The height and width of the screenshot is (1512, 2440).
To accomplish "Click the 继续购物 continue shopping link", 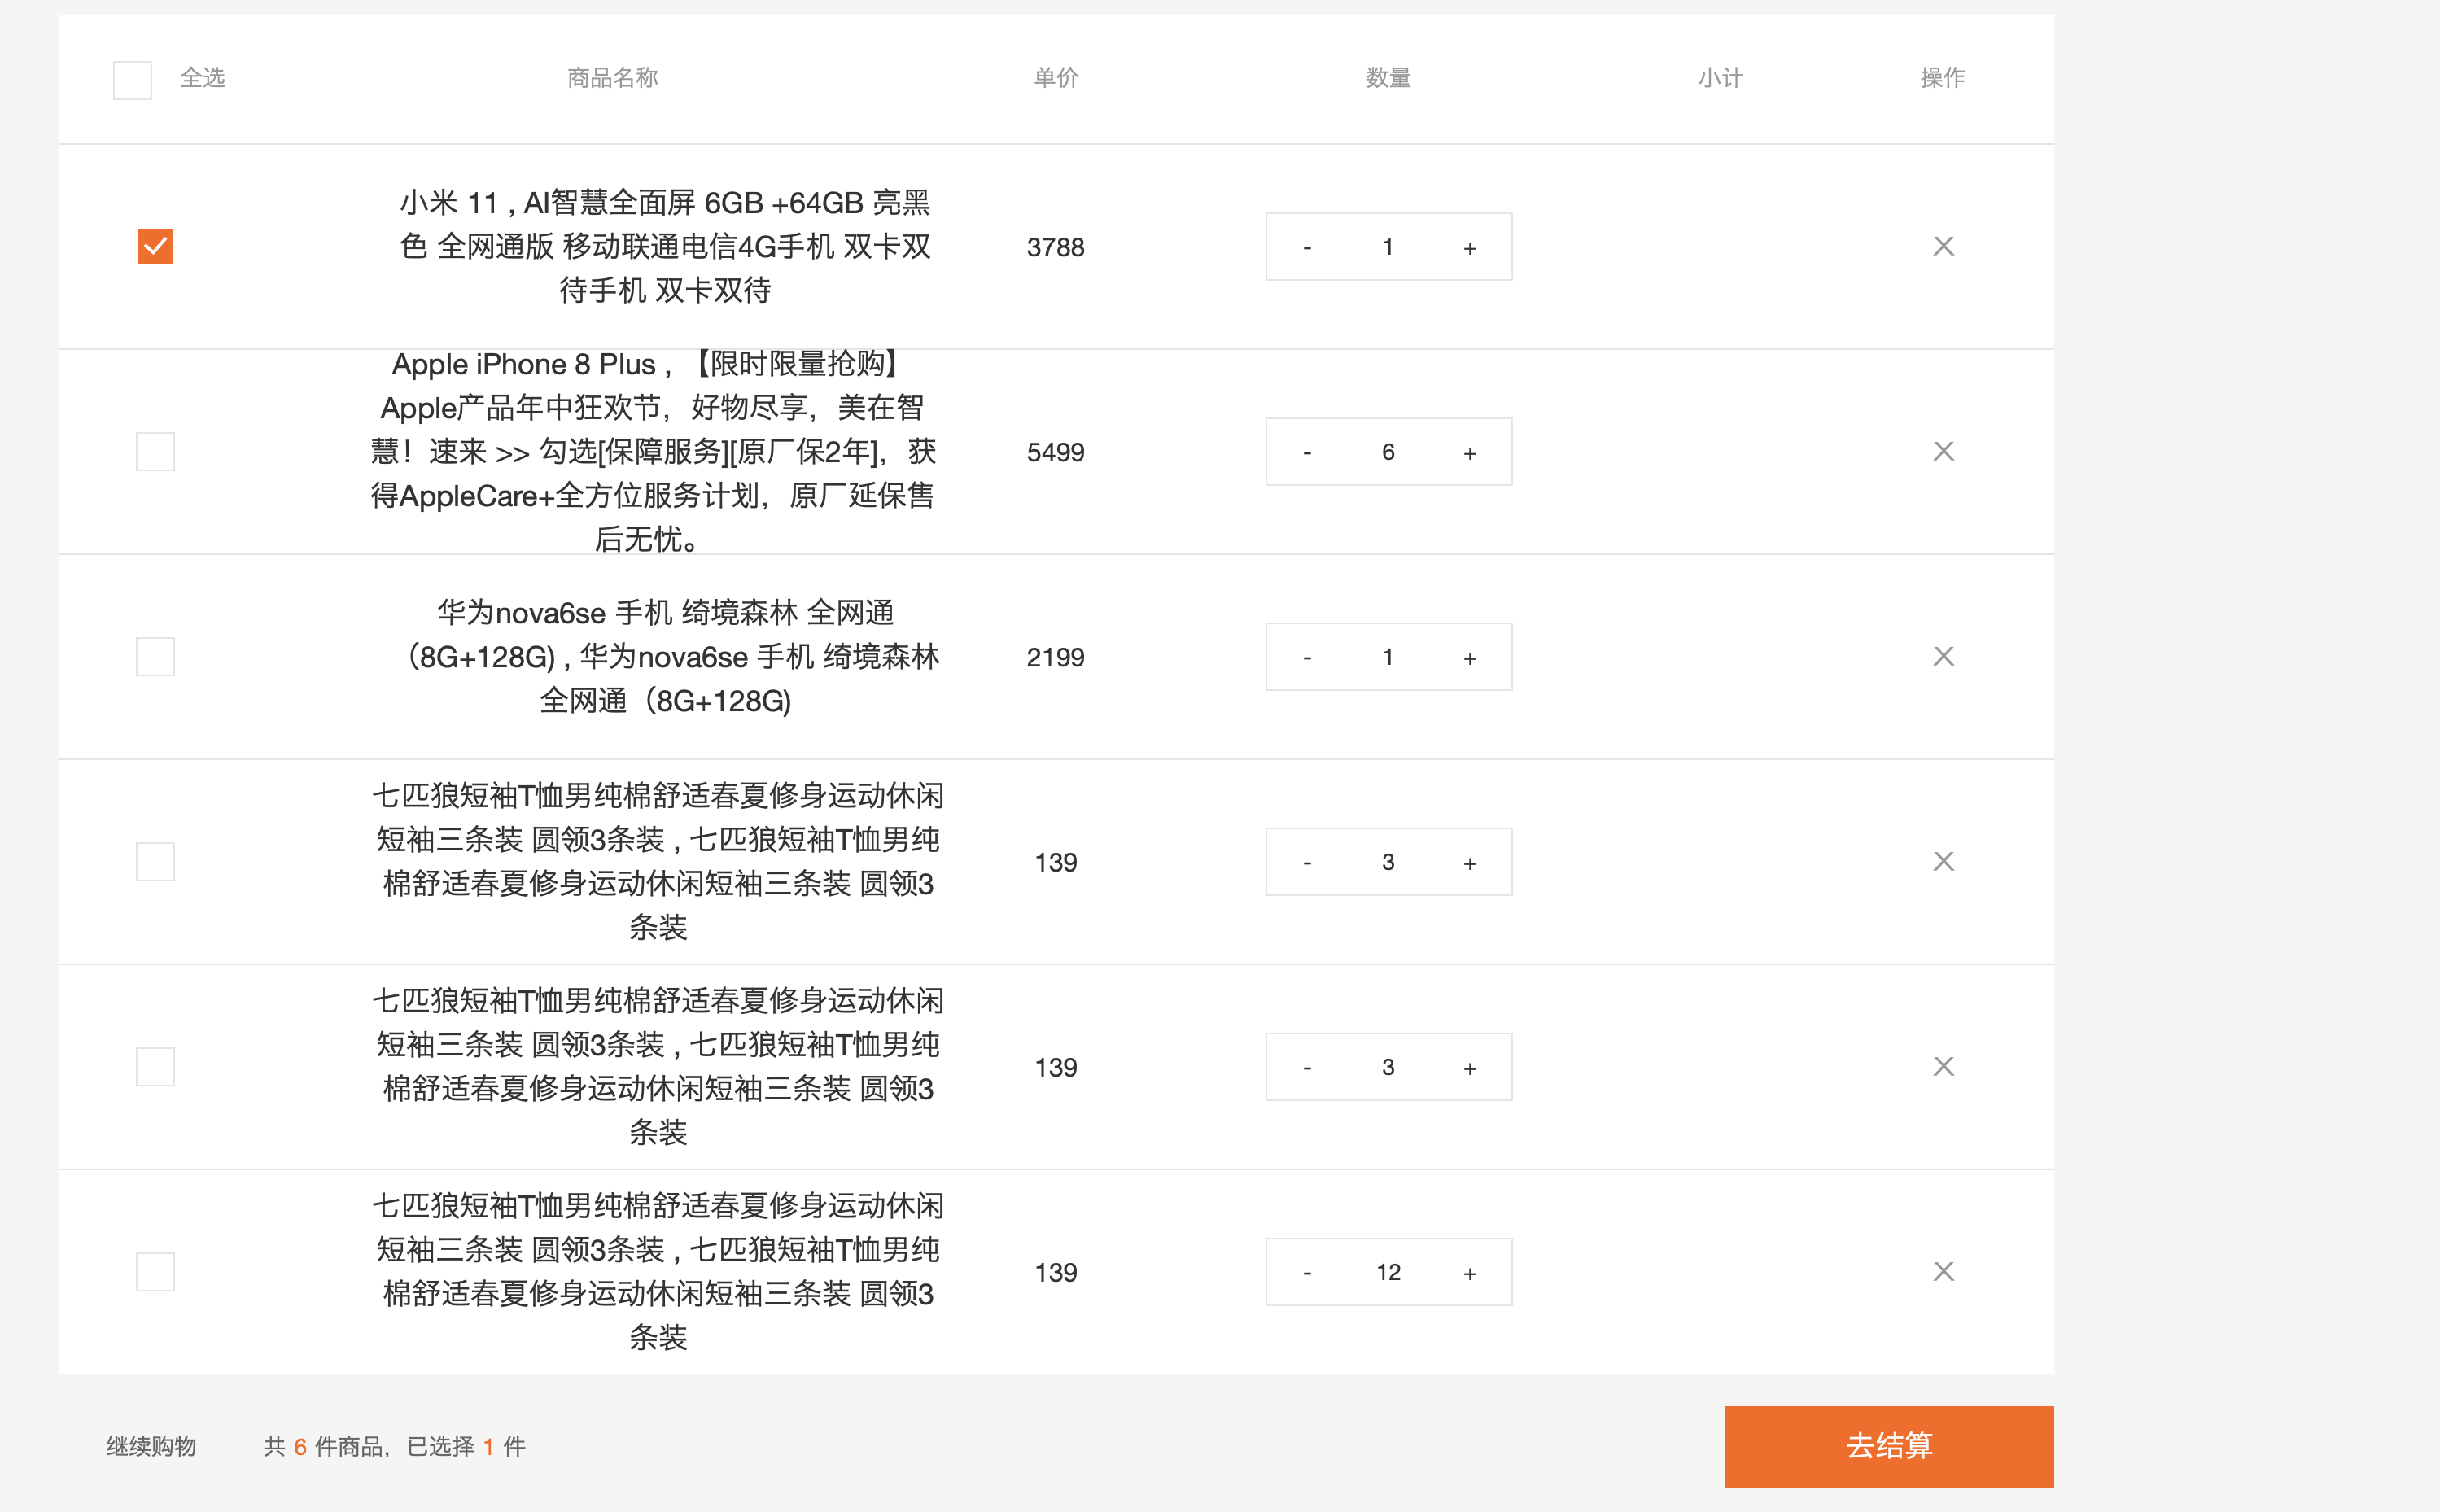I will 151,1446.
